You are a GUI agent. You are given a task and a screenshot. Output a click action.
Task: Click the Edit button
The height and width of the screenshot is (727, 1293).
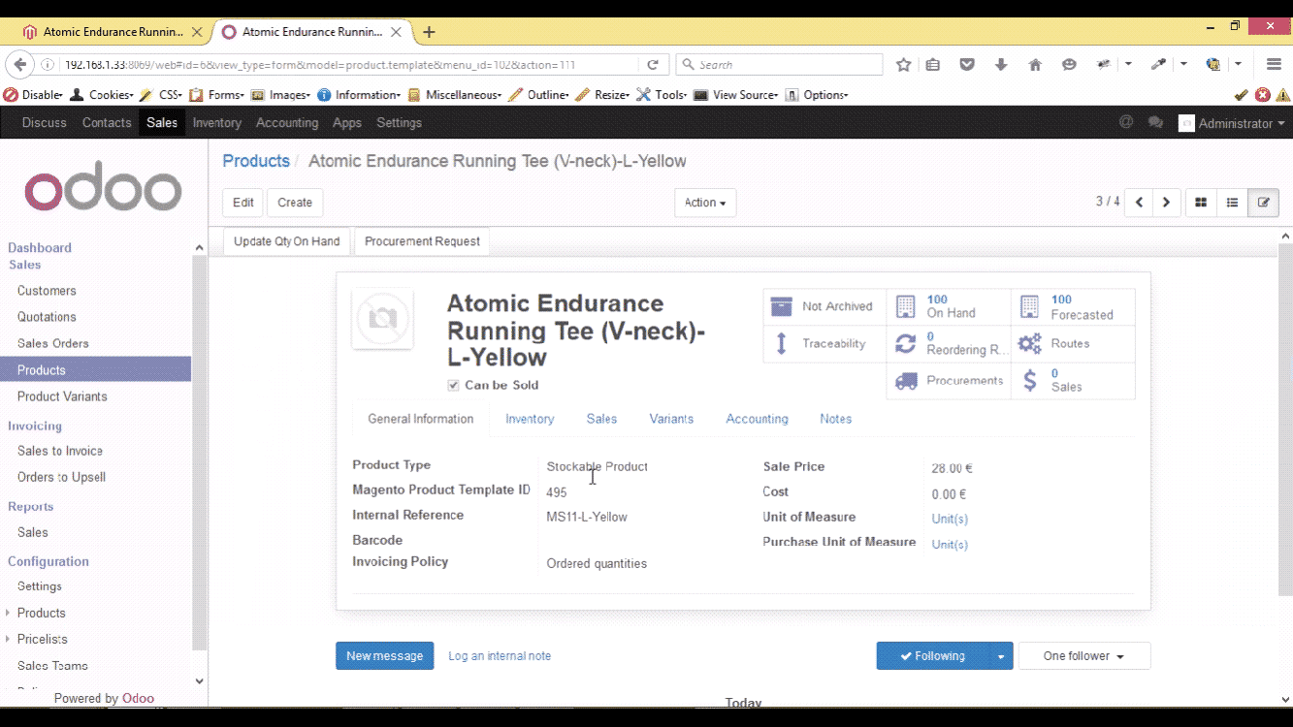[243, 203]
